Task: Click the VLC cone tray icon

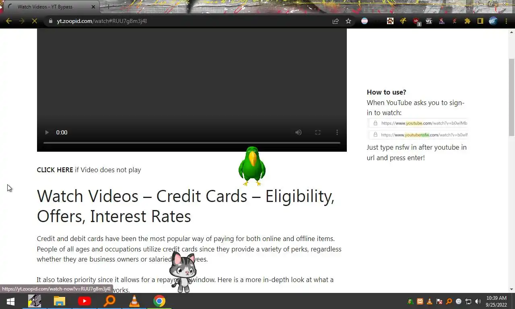Action: (430, 301)
